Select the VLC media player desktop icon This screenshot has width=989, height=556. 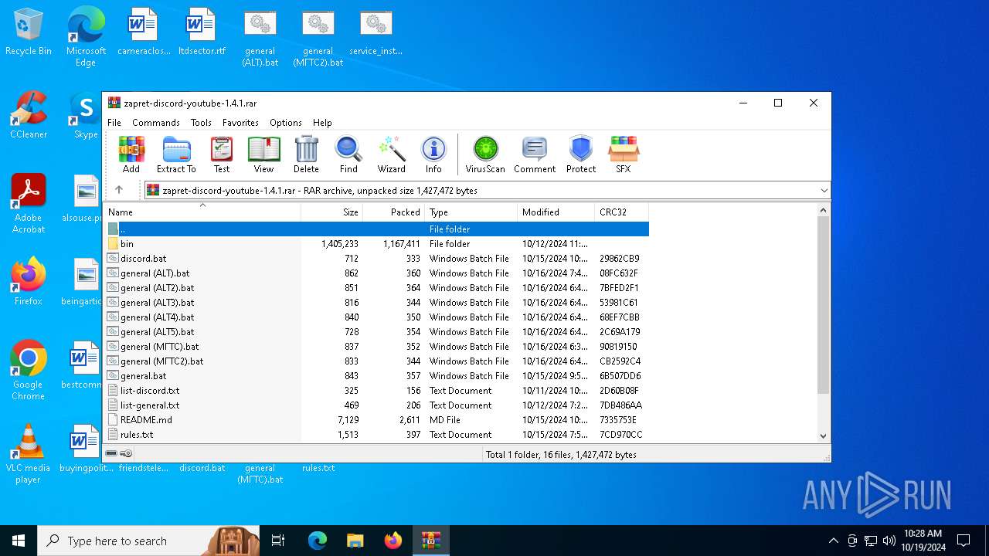pos(29,454)
